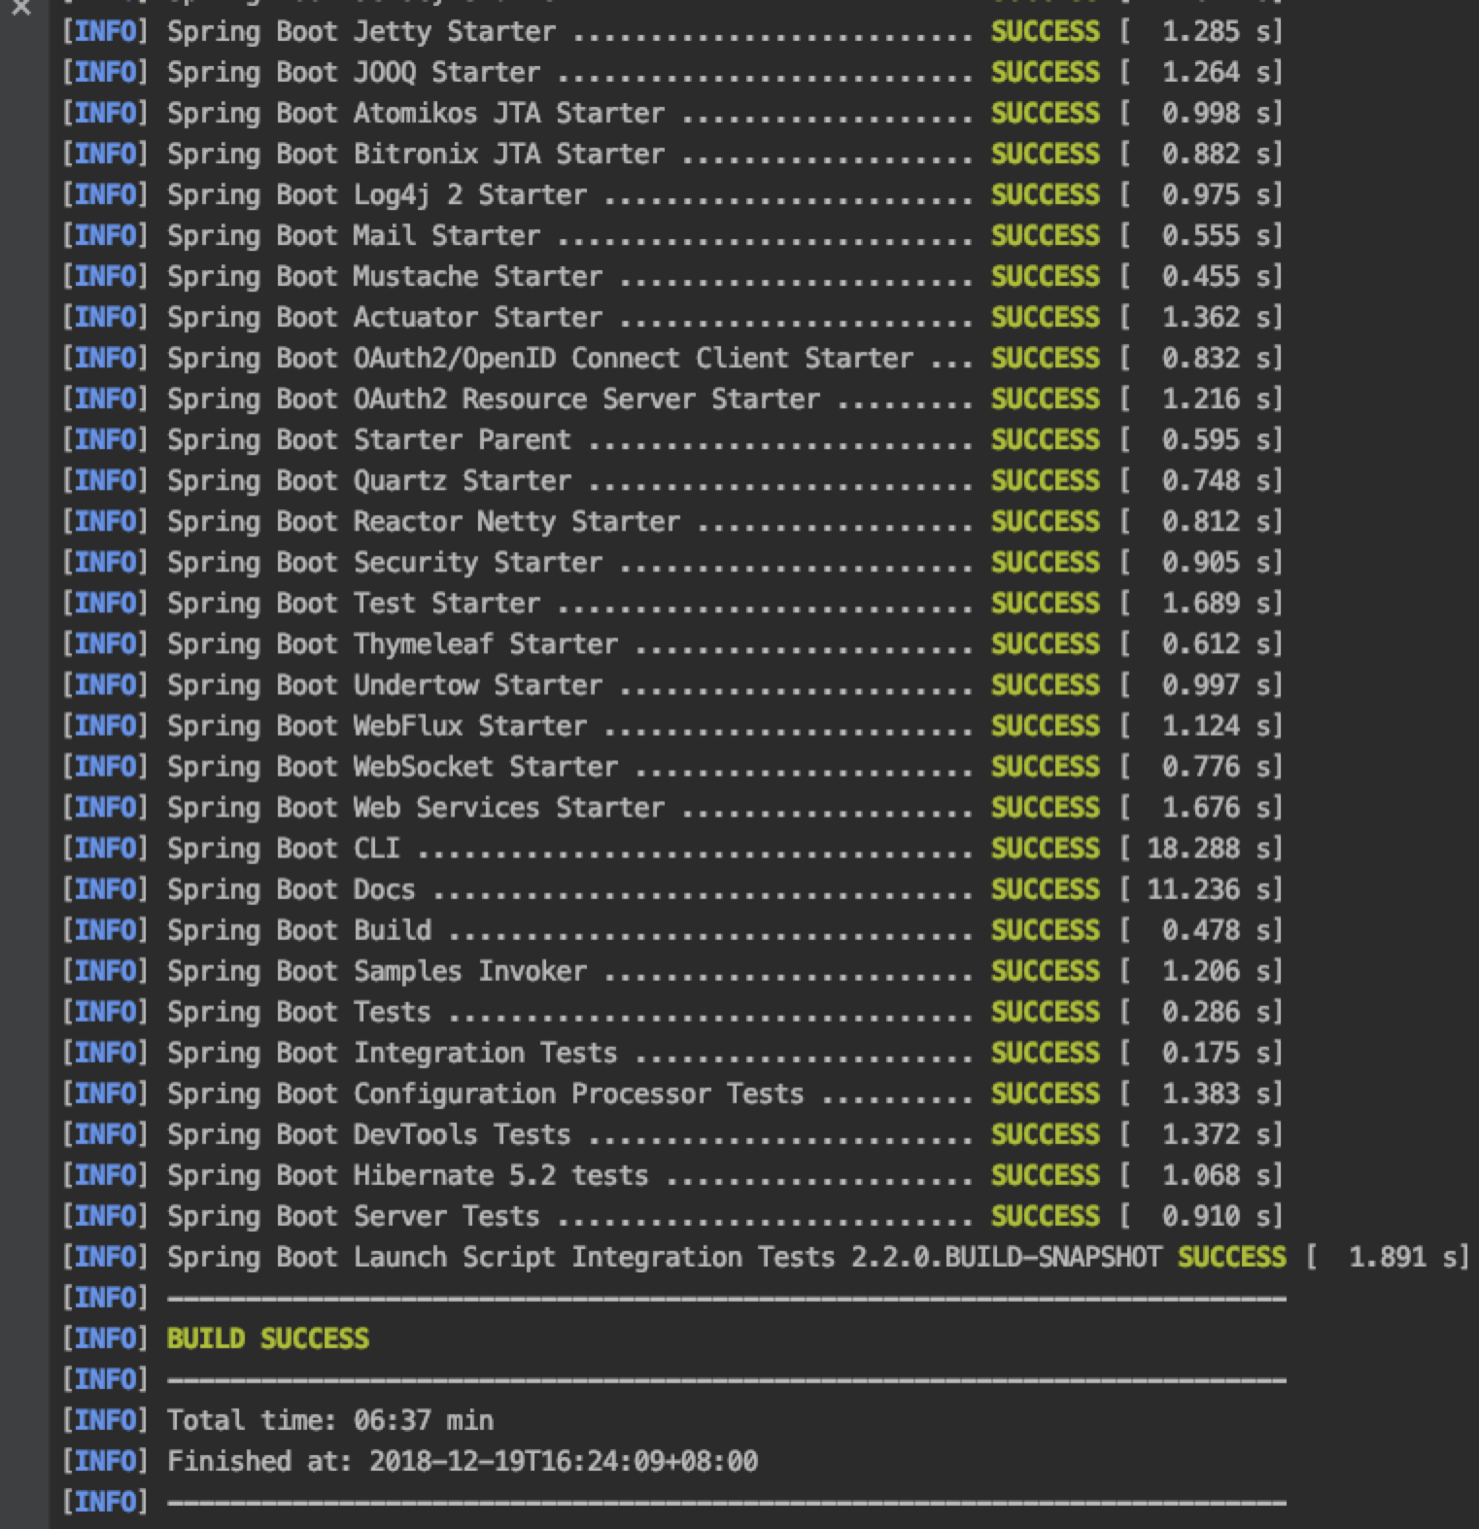Image resolution: width=1479 pixels, height=1529 pixels.
Task: Click 'Spring Boot Web Services Starter' text
Action: pyautogui.click(x=416, y=808)
